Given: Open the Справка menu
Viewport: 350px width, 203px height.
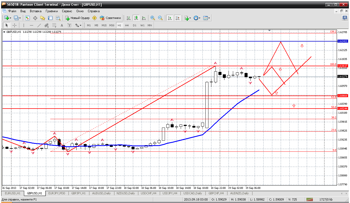Looking at the screenshot, I should coord(94,11).
